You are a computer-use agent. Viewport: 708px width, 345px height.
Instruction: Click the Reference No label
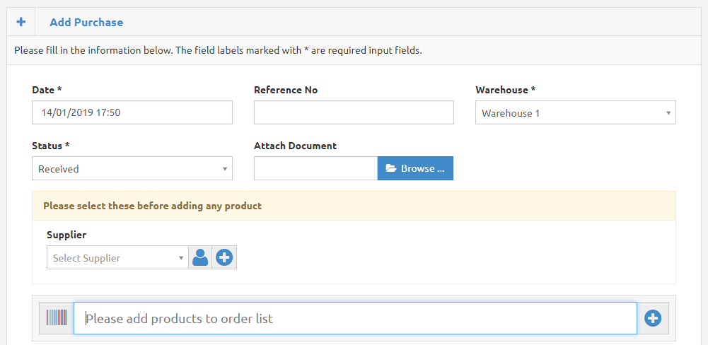pos(286,90)
